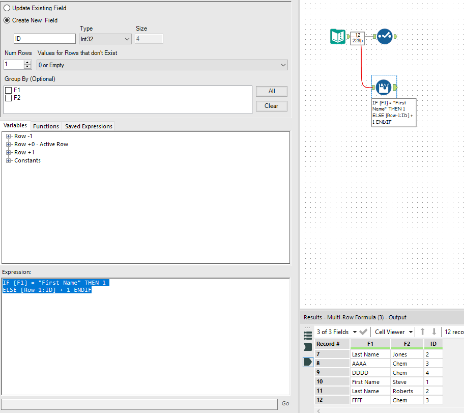This screenshot has width=464, height=413.
Task: Switch to the Functions tab
Action: coord(46,126)
